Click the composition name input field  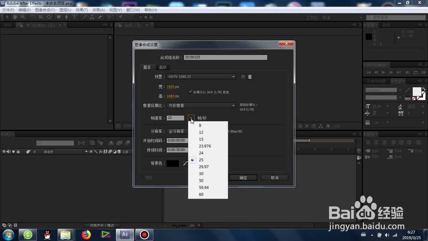coord(226,57)
